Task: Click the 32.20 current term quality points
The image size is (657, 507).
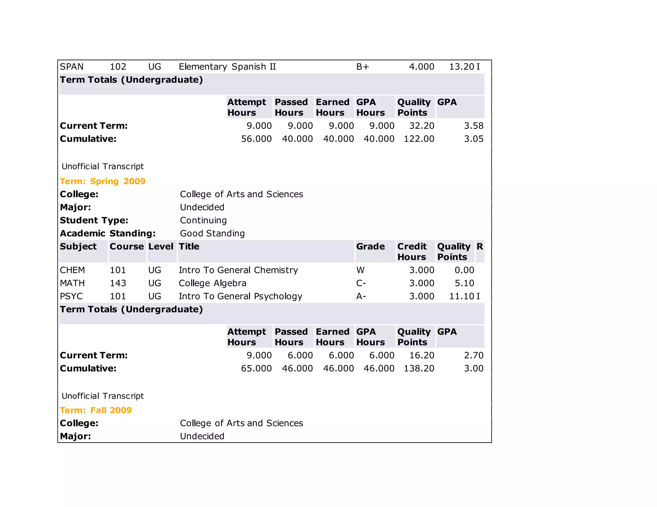Action: (x=422, y=126)
